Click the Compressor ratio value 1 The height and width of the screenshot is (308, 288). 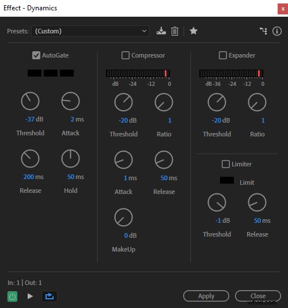[170, 120]
